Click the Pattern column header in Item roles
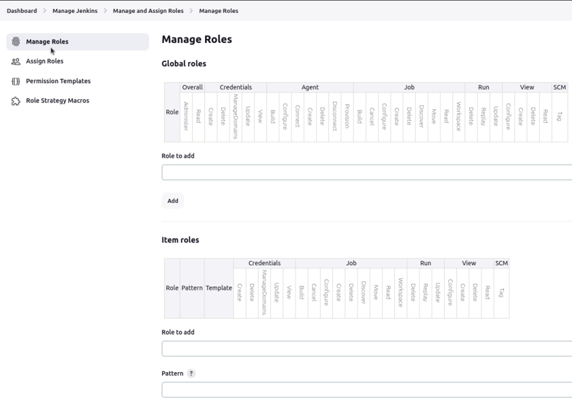The height and width of the screenshot is (400, 572). pyautogui.click(x=192, y=288)
